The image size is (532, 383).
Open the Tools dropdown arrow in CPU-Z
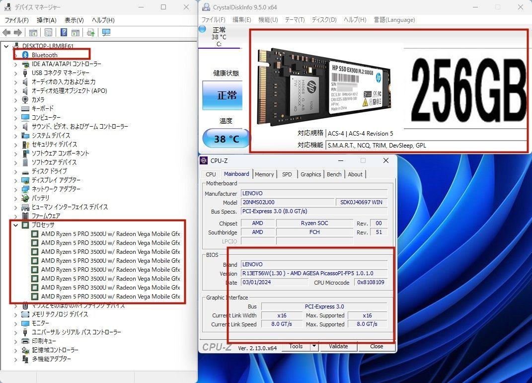[x=313, y=347]
